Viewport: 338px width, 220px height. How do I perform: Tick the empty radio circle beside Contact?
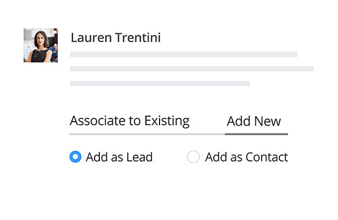pos(193,157)
